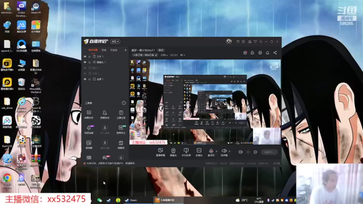
Task: Hide the 全屏 1 source with its eye icon
Action: (x=85, y=79)
